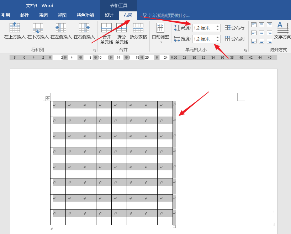Switch to the Mailings (邮件) tab

[25, 15]
